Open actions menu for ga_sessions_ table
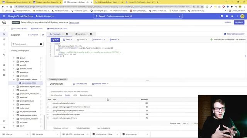Screen dimensions: 247x138 (41, 83)
